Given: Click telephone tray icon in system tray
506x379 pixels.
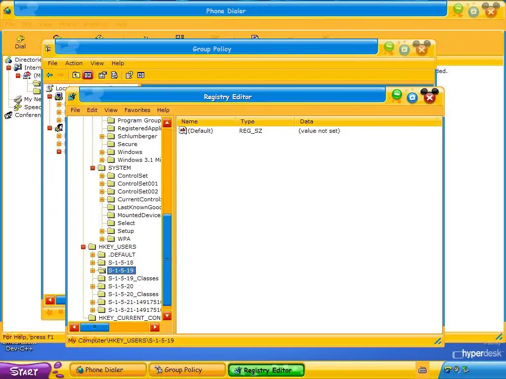Looking at the screenshot, I should pos(448,370).
